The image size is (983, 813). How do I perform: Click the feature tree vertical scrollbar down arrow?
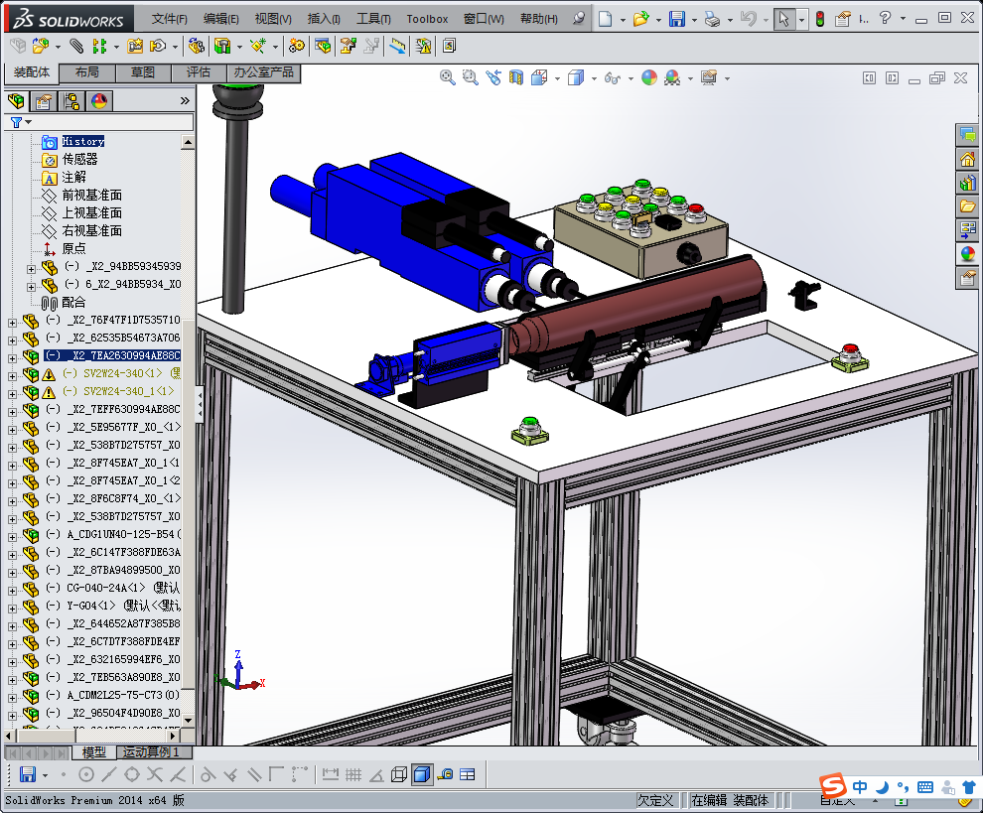(x=188, y=721)
